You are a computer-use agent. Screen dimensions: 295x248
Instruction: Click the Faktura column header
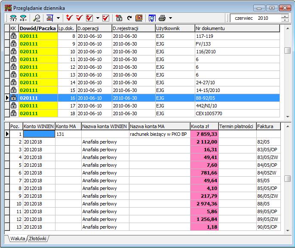coord(268,126)
